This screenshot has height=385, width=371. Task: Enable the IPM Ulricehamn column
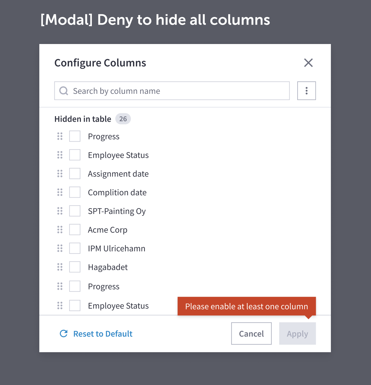click(x=75, y=248)
